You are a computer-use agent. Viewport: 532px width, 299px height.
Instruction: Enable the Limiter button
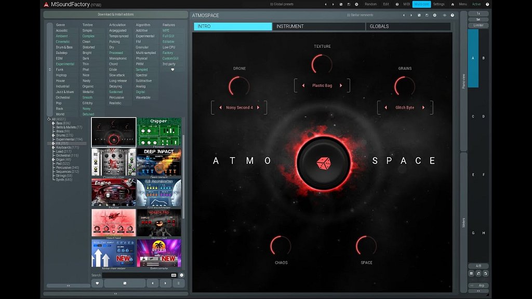pyautogui.click(x=478, y=25)
